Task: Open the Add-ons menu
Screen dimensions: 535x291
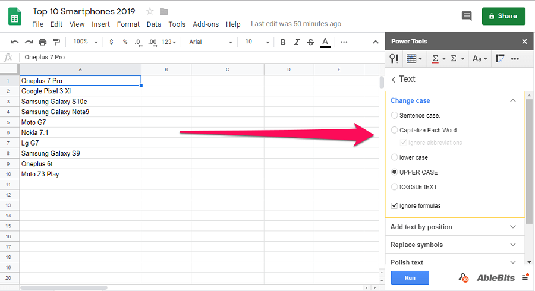Action: click(x=206, y=24)
